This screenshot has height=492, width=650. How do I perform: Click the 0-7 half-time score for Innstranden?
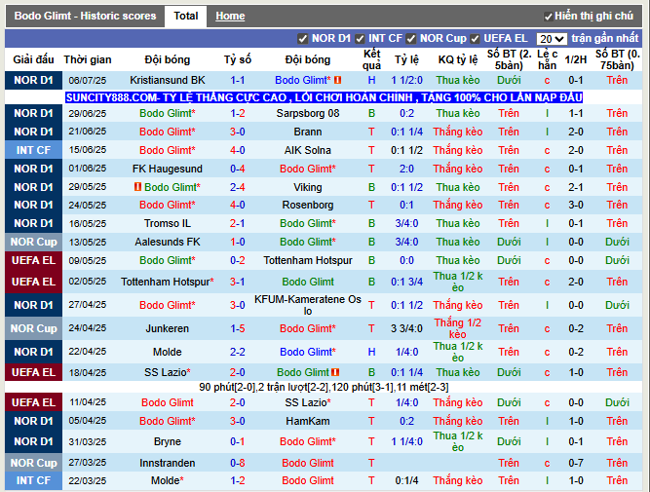(x=575, y=463)
